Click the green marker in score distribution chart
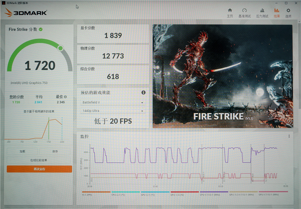 click(49, 129)
